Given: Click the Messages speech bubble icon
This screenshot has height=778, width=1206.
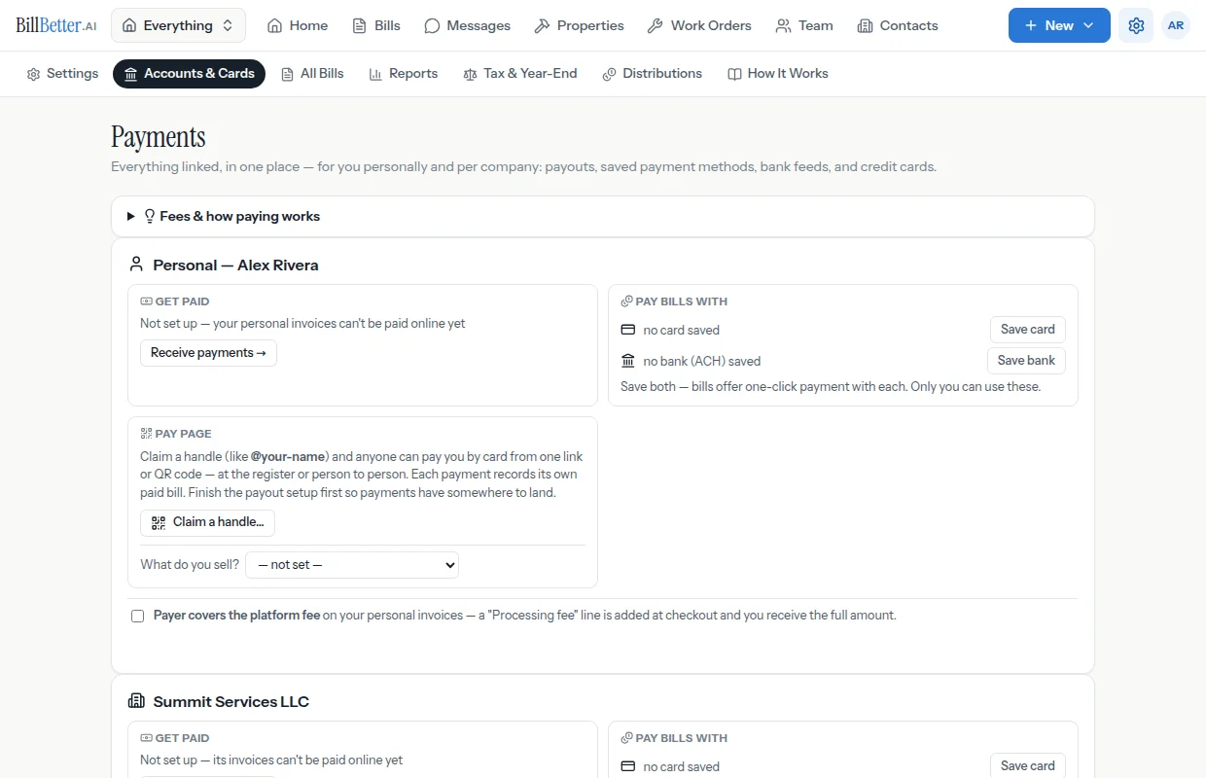Looking at the screenshot, I should (x=432, y=26).
